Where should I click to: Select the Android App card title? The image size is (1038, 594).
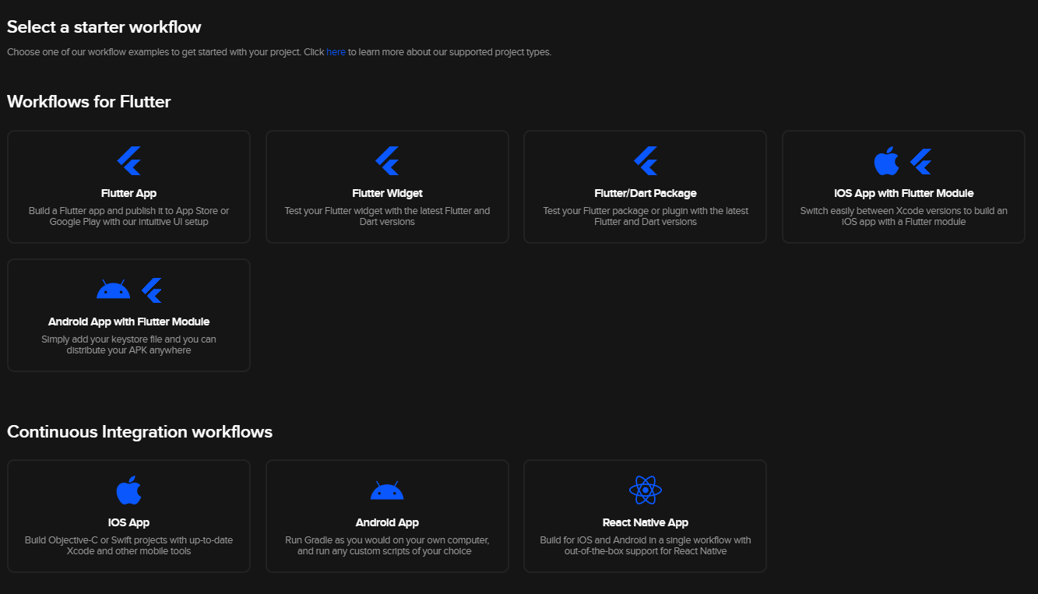(387, 522)
